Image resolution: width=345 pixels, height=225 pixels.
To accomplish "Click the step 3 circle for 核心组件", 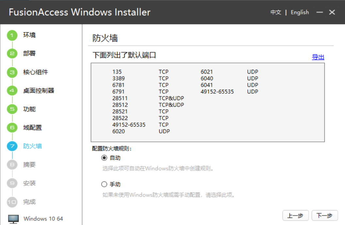I will tap(12, 72).
